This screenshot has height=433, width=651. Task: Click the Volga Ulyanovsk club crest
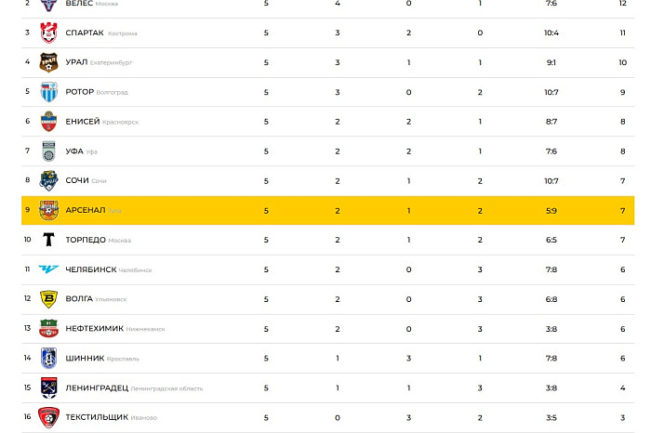(x=48, y=299)
